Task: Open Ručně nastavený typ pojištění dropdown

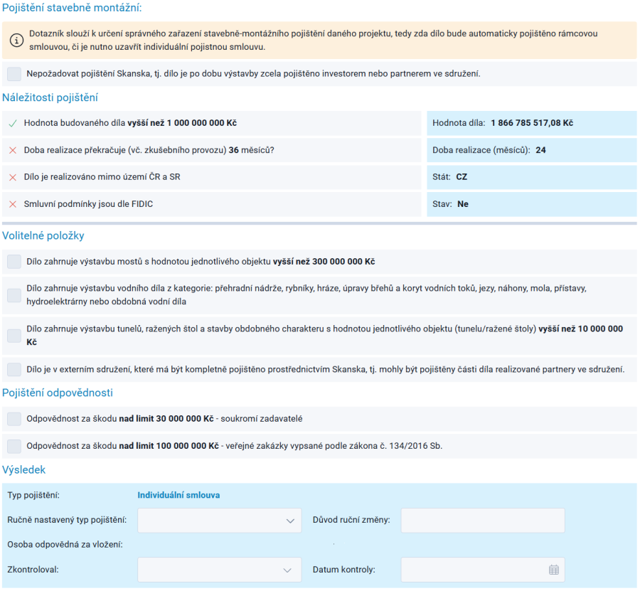Action: pyautogui.click(x=220, y=521)
